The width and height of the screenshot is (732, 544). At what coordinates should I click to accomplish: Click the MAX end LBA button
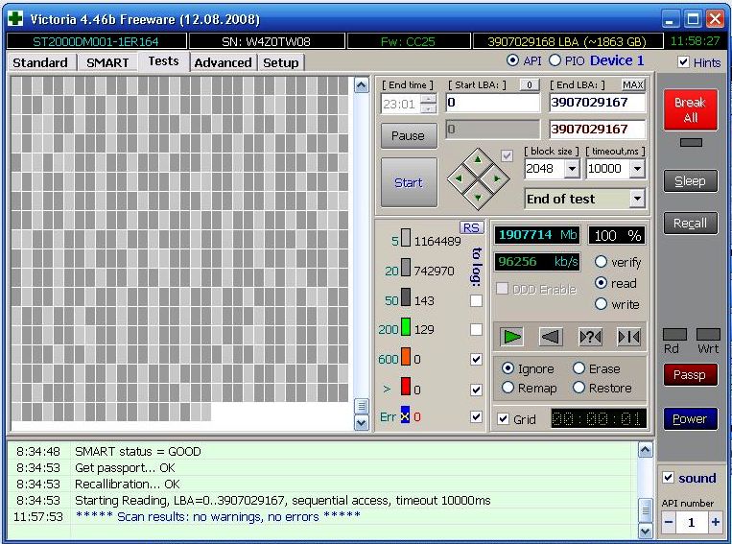(633, 85)
